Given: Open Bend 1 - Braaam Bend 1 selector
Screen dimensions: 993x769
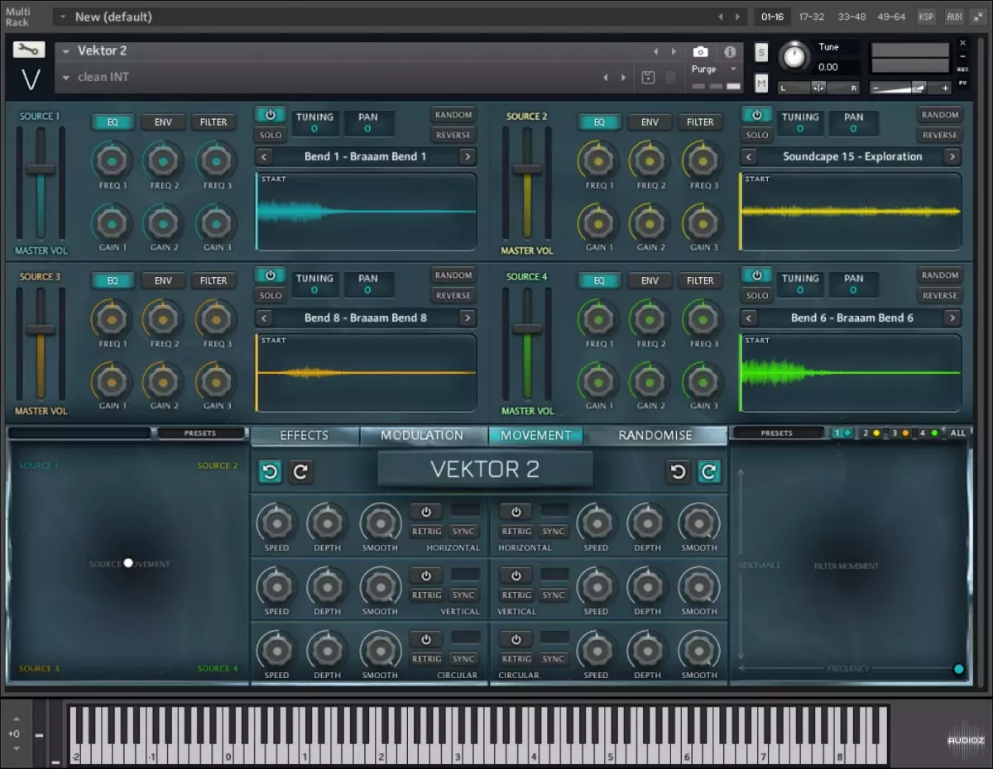Looking at the screenshot, I should pyautogui.click(x=366, y=156).
